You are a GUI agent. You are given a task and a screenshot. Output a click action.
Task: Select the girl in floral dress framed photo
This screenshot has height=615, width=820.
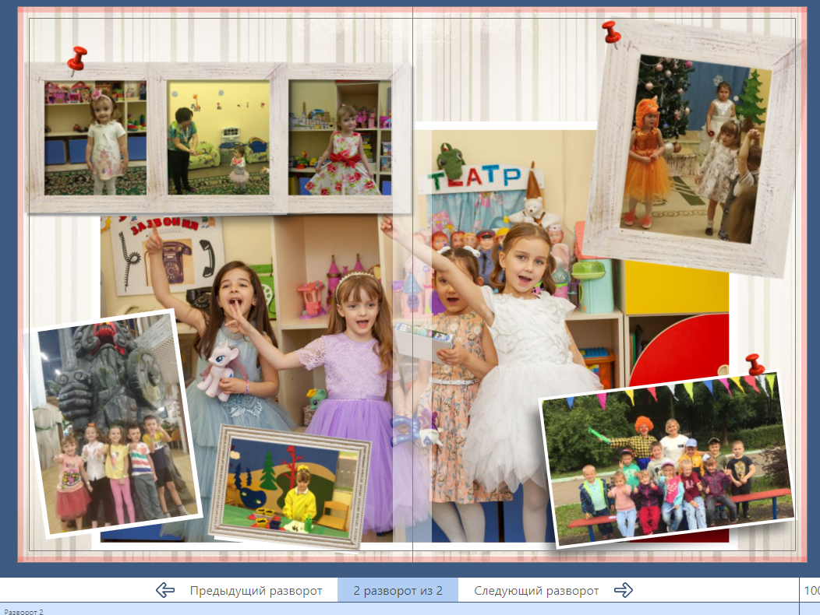pyautogui.click(x=340, y=138)
